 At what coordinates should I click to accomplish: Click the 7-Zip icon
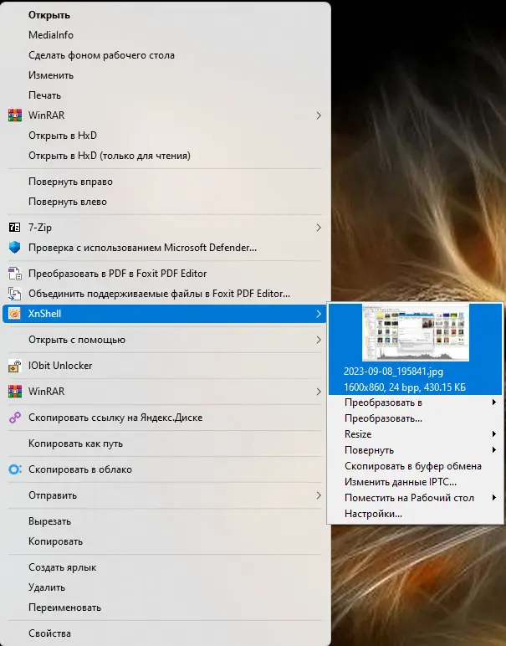coord(14,228)
